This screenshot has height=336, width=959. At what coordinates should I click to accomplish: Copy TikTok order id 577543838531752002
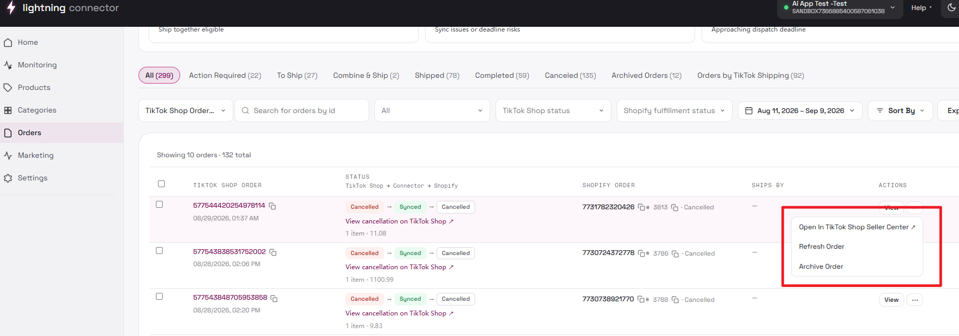click(x=273, y=252)
